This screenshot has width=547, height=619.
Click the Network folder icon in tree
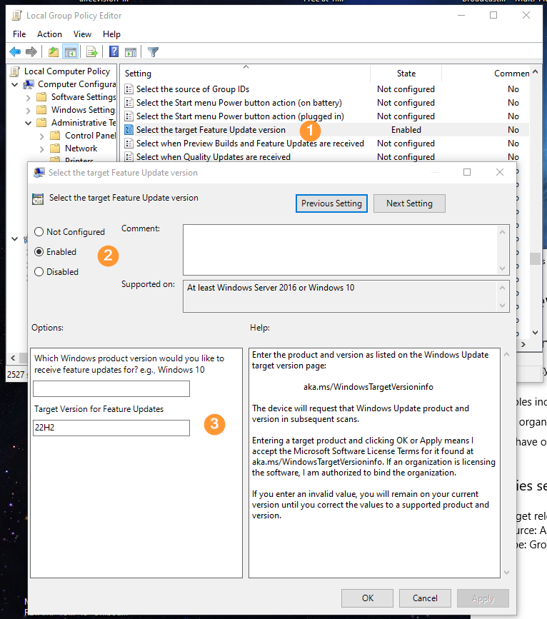(x=55, y=149)
